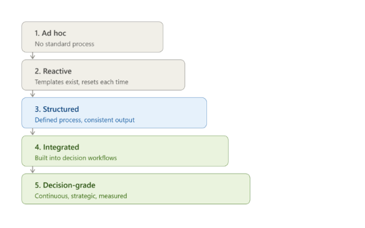The width and height of the screenshot is (365, 228).
Task: Click the '2. Reactive' stage box
Action: tap(103, 75)
